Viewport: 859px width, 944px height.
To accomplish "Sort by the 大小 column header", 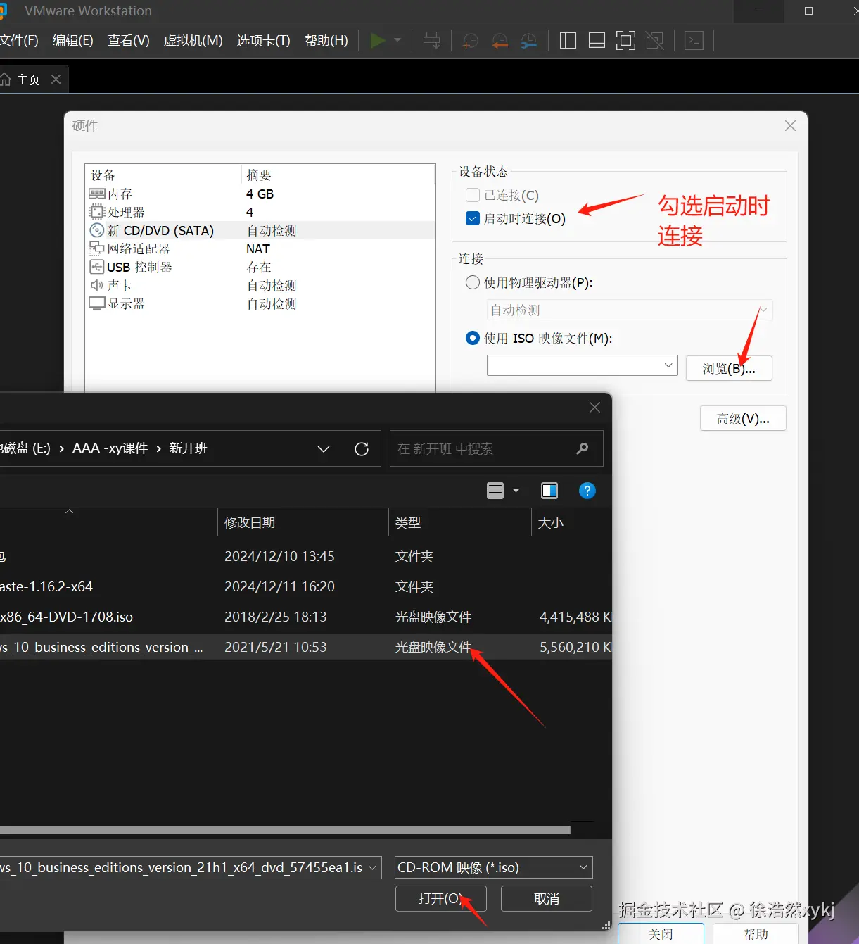I will 571,522.
